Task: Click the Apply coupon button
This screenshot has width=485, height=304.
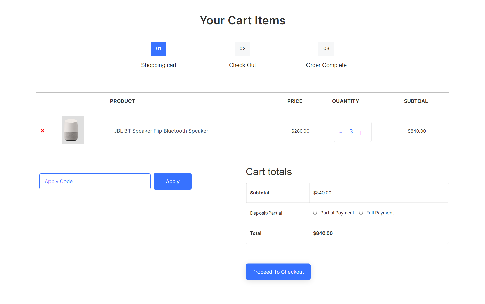Action: coord(173,181)
